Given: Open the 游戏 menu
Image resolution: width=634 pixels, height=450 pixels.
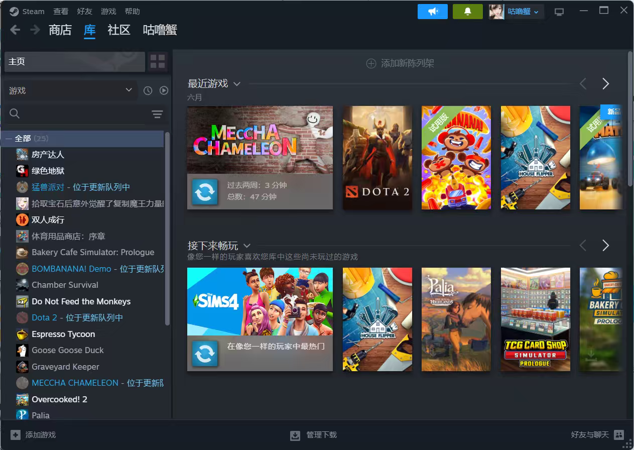Looking at the screenshot, I should pos(108,12).
